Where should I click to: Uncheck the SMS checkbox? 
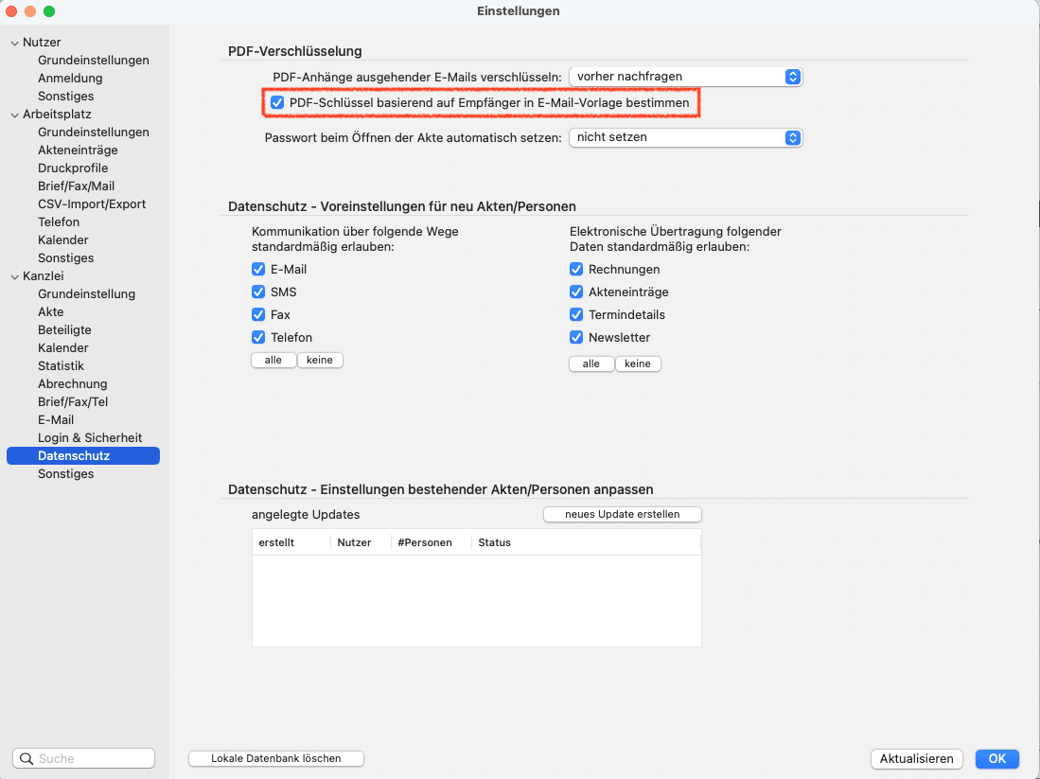(258, 292)
